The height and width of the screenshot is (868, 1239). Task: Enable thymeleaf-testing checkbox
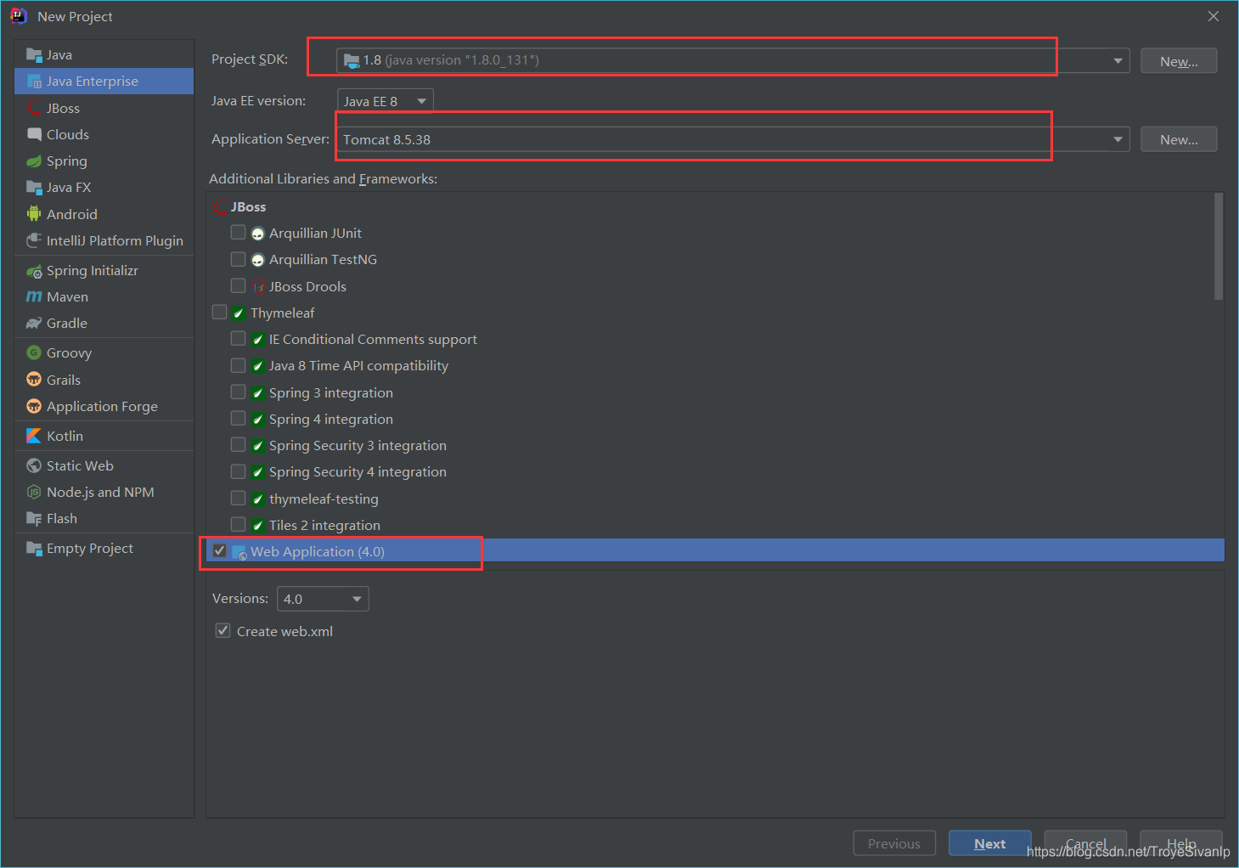click(238, 499)
